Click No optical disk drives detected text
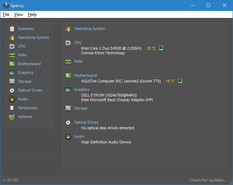This screenshot has width=233, height=185. pyautogui.click(x=108, y=128)
